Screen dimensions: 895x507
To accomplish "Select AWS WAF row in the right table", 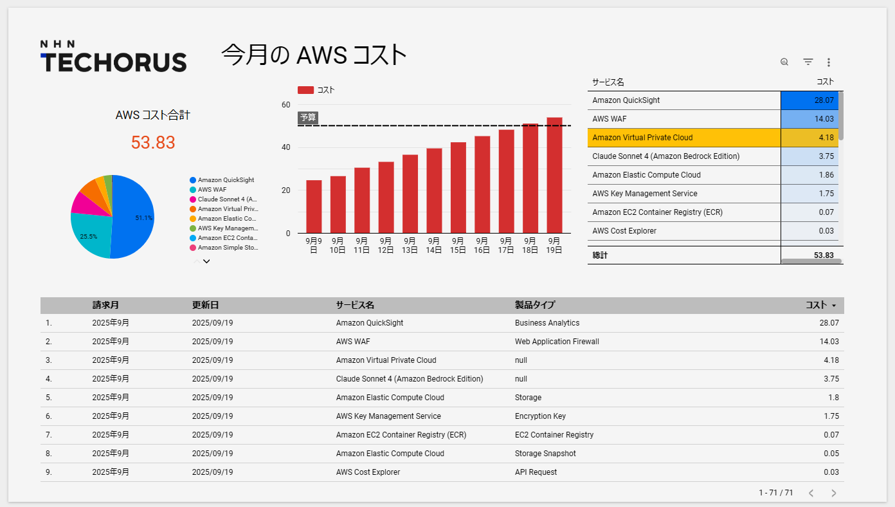I will pyautogui.click(x=712, y=119).
